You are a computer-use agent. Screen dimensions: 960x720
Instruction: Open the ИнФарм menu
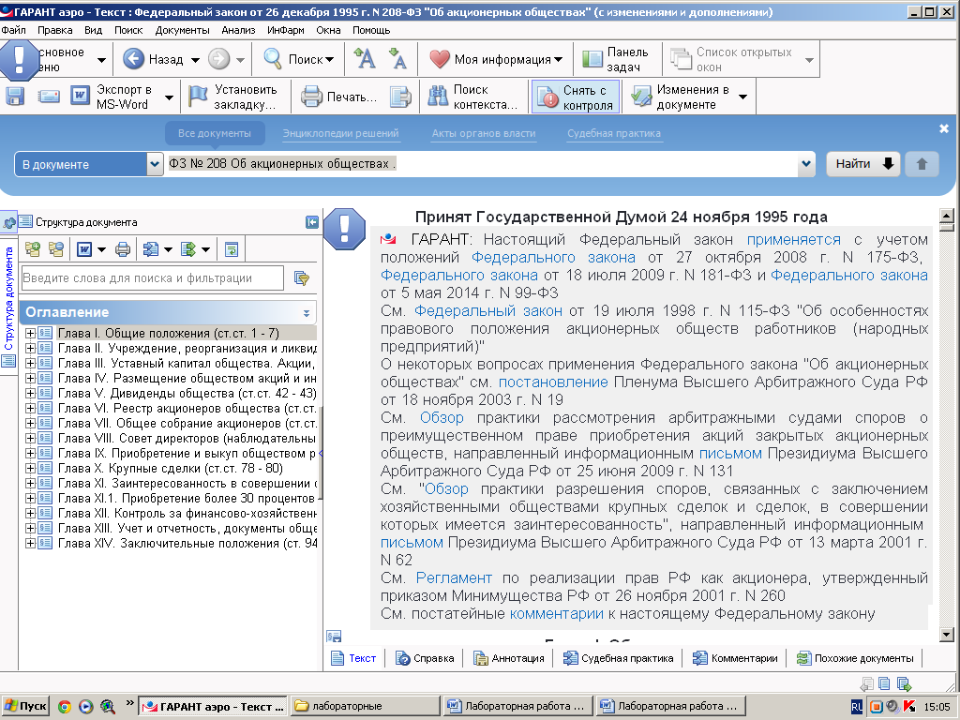tap(285, 30)
